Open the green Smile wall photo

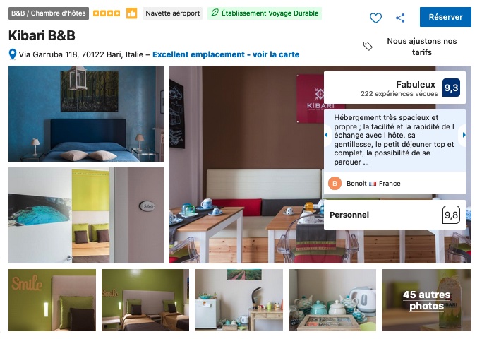coord(52,300)
